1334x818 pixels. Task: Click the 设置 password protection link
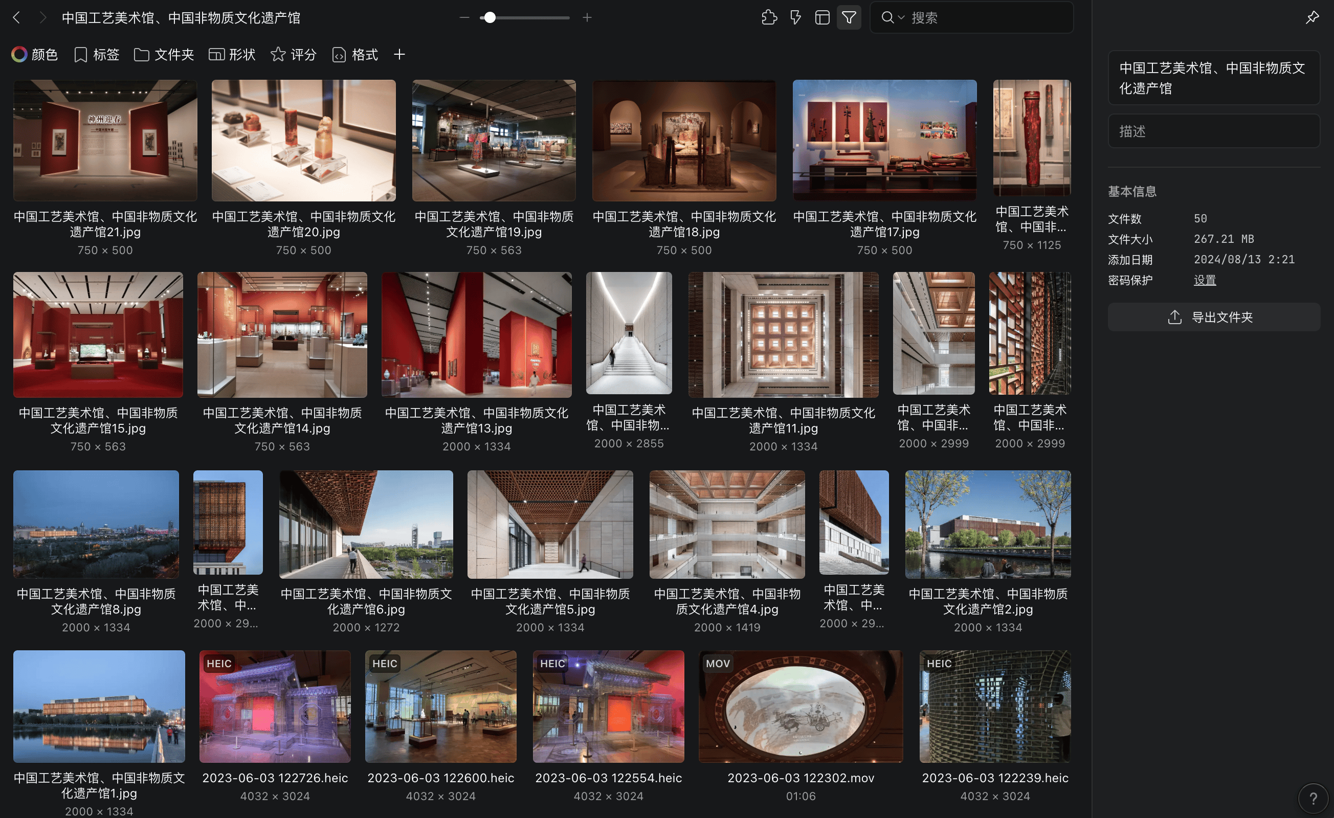tap(1205, 280)
